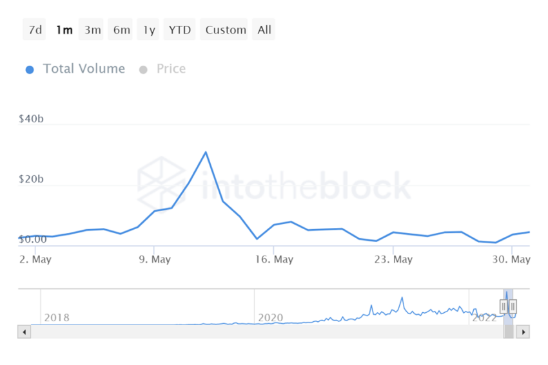Grab the right navigator range handle
This screenshot has height=365, width=548.
coord(513,306)
